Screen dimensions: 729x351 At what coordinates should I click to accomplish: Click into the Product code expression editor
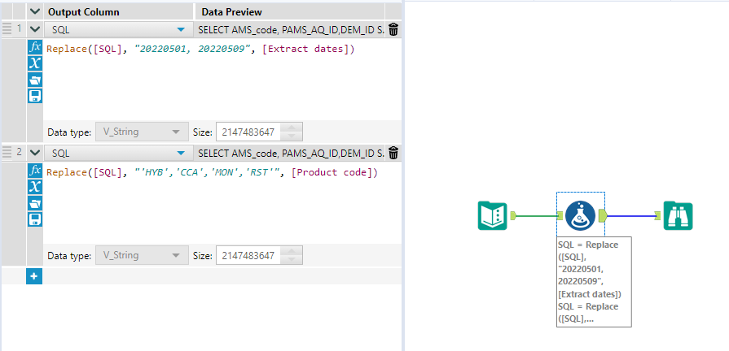[222, 202]
